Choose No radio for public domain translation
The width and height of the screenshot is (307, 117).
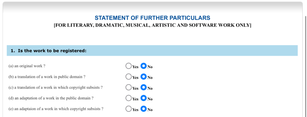coord(144,77)
